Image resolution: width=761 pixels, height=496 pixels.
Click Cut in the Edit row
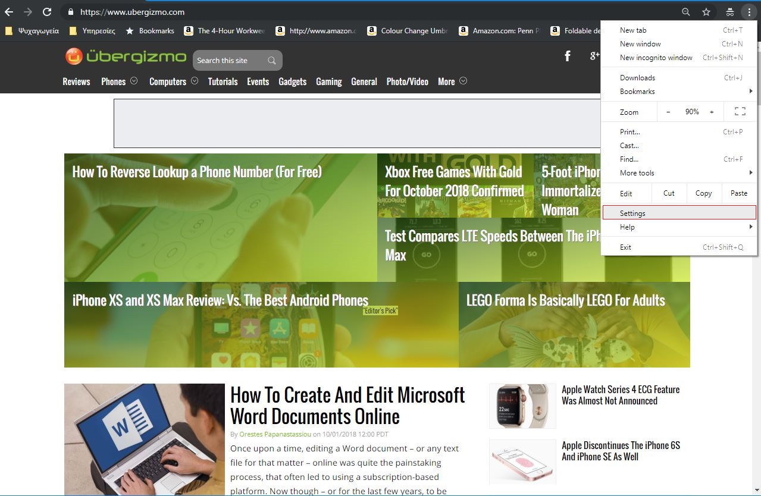(669, 193)
